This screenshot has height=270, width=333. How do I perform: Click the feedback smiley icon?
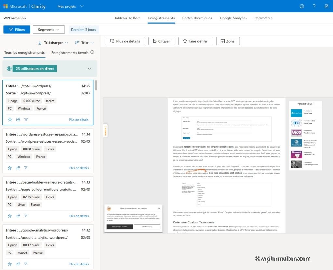click(x=302, y=6)
